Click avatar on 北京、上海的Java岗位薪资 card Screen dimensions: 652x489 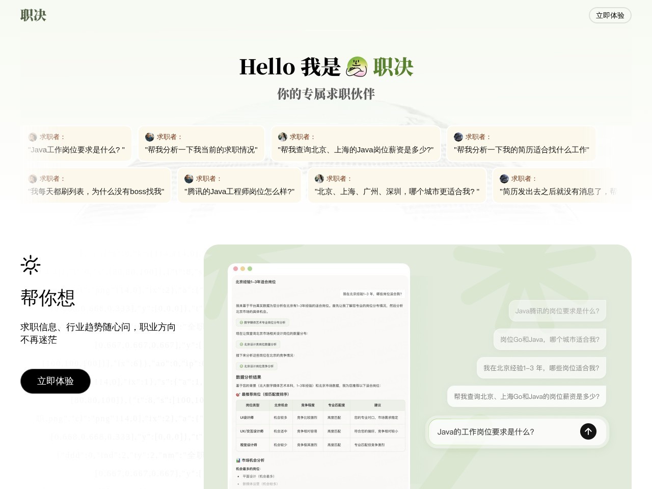pos(283,137)
